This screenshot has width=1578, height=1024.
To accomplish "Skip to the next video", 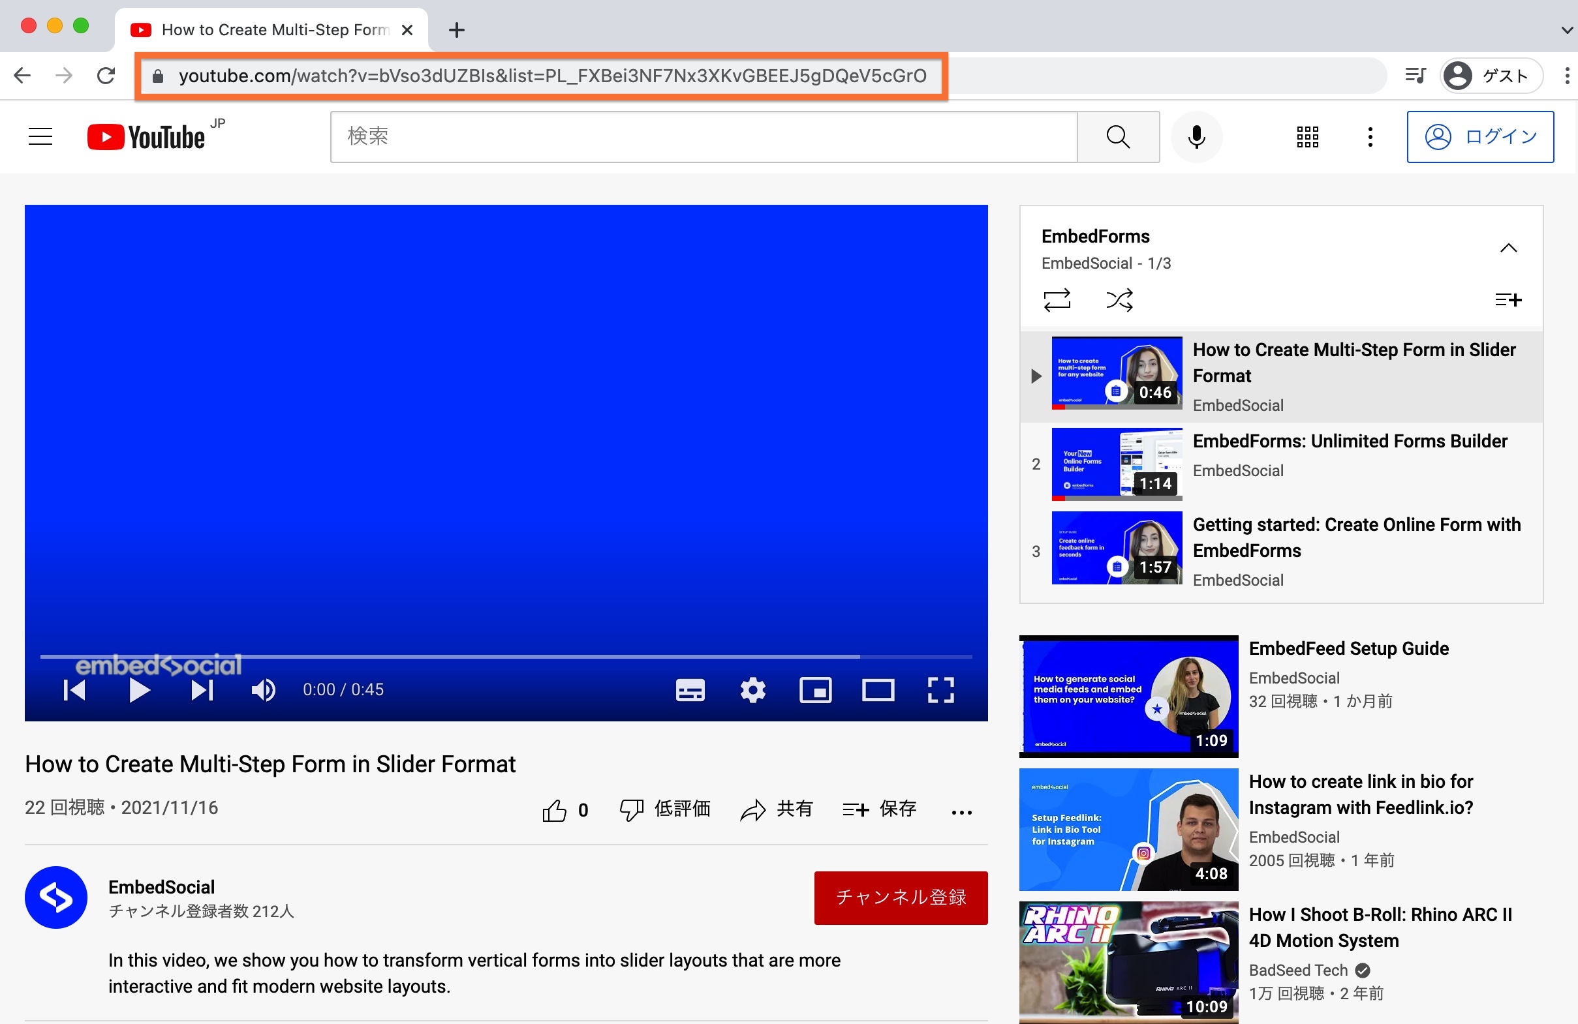I will (202, 690).
